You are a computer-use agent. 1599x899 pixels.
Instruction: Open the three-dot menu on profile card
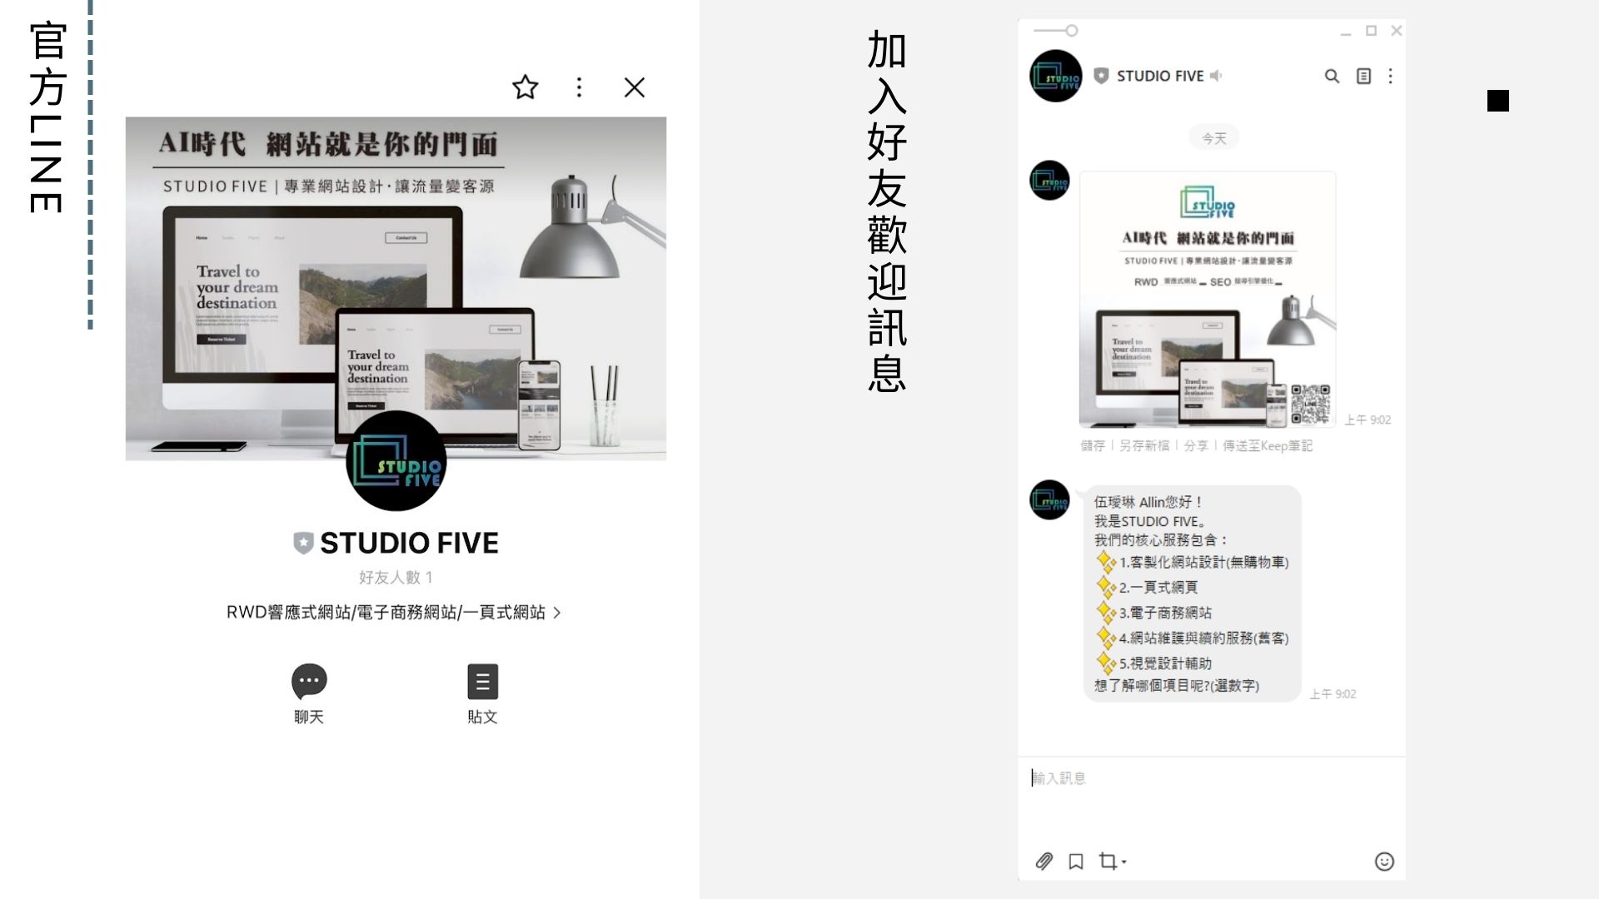(x=579, y=87)
